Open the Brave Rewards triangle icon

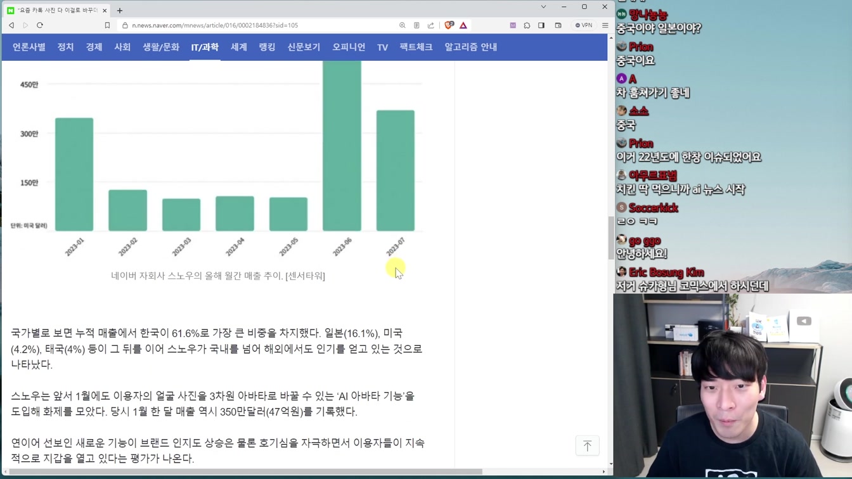click(x=463, y=25)
